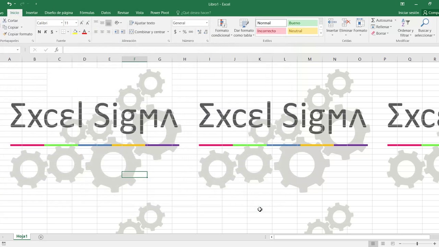This screenshot has width=439, height=247.
Task: Click the Undo arrow in title bar
Action: pyautogui.click(x=9, y=4)
